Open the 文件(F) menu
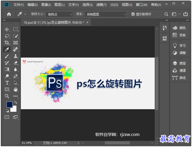This screenshot has height=147, width=192. pyautogui.click(x=19, y=5)
